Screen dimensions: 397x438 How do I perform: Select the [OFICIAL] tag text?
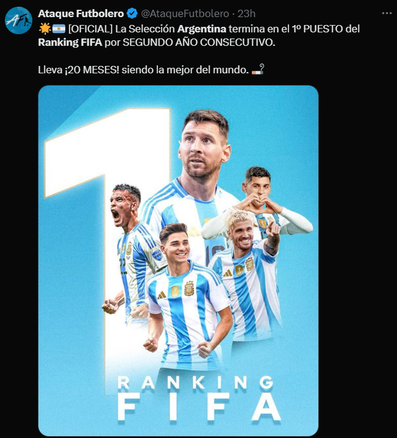(91, 29)
